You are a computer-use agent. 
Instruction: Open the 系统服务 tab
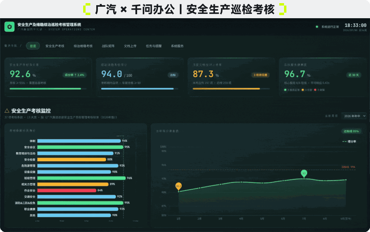pos(177,46)
